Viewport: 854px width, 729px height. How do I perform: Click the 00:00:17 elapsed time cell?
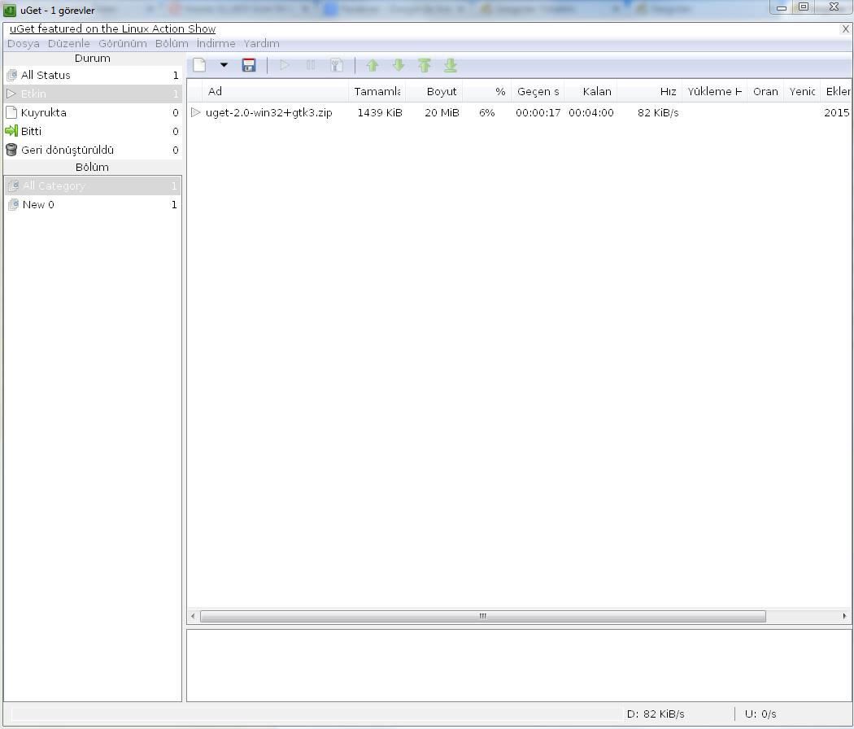(538, 113)
